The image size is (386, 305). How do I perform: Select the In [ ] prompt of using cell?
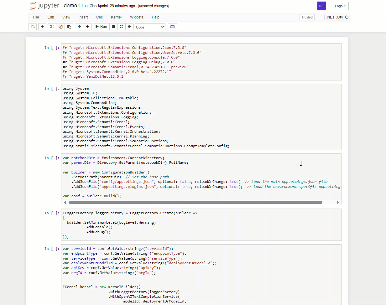(x=52, y=88)
